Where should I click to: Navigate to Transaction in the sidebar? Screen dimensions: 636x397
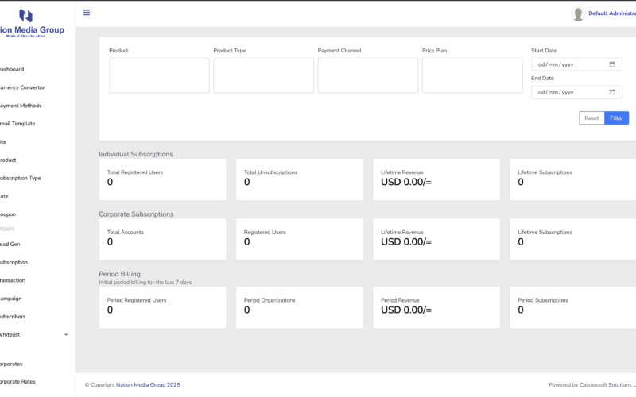point(13,280)
